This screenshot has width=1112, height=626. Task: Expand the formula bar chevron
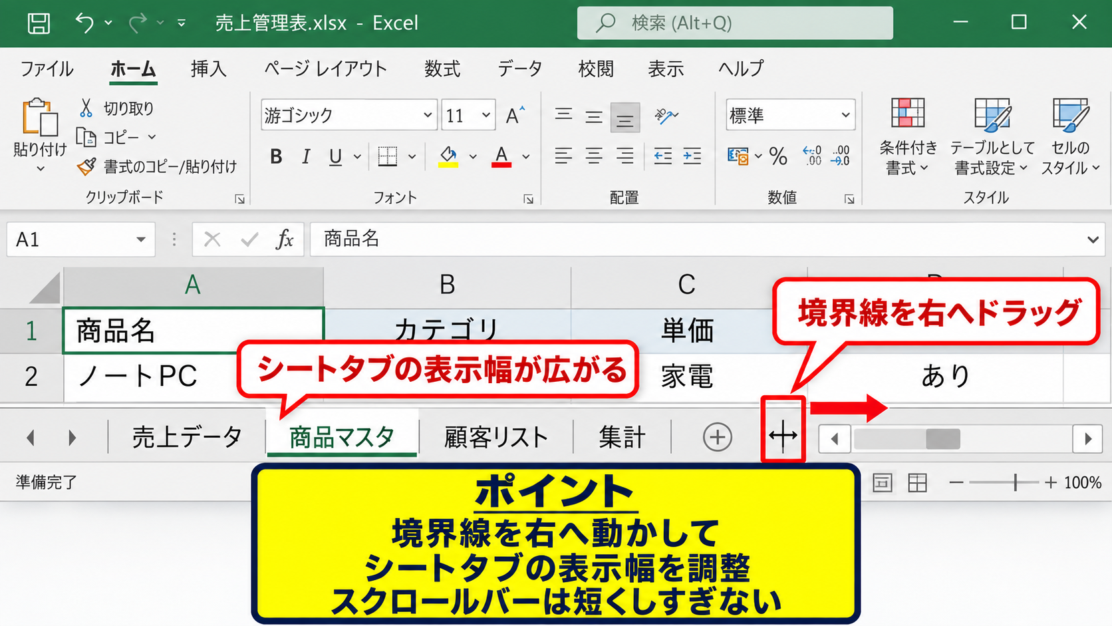[1093, 239]
